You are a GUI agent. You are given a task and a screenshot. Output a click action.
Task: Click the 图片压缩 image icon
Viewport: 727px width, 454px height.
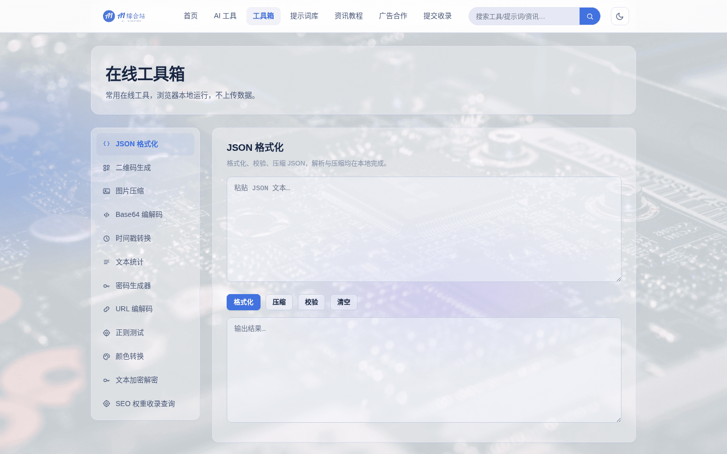[107, 191]
